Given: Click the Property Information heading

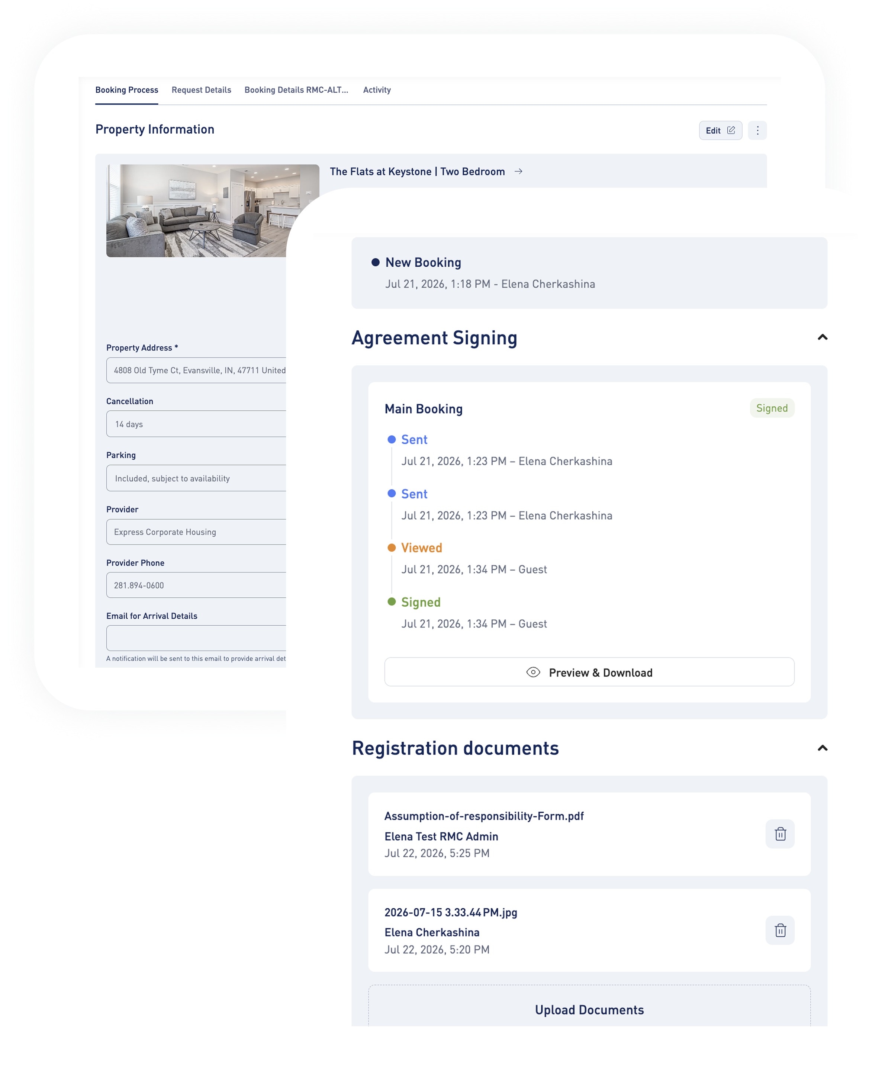Looking at the screenshot, I should click(155, 129).
